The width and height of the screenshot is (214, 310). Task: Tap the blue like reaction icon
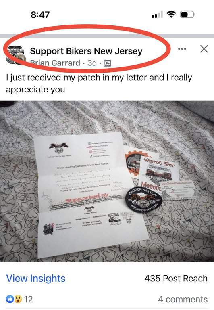coord(10,299)
